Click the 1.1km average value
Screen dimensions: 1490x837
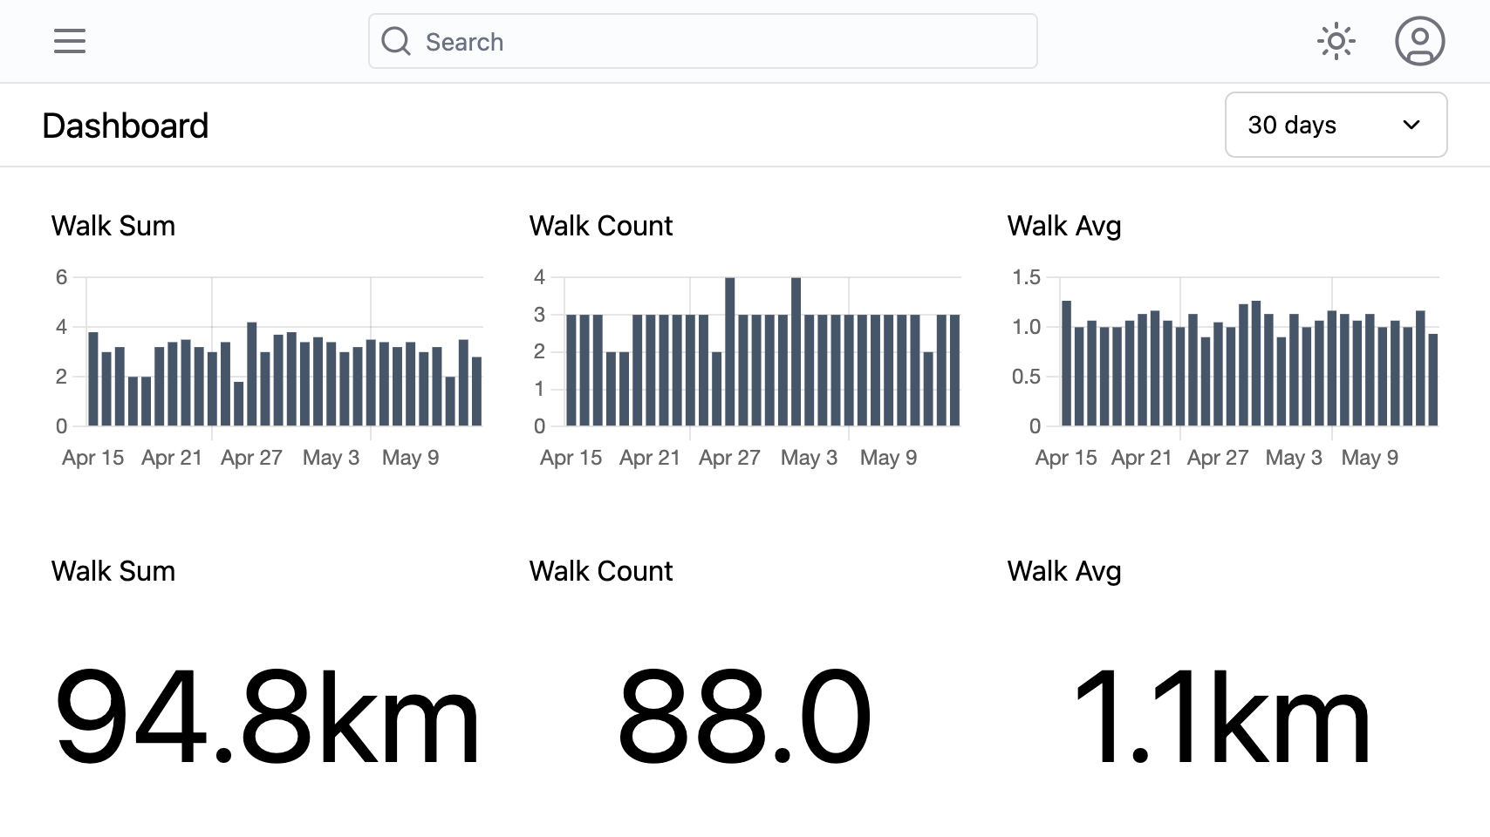(1221, 717)
